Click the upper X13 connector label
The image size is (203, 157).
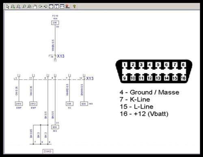point(60,56)
